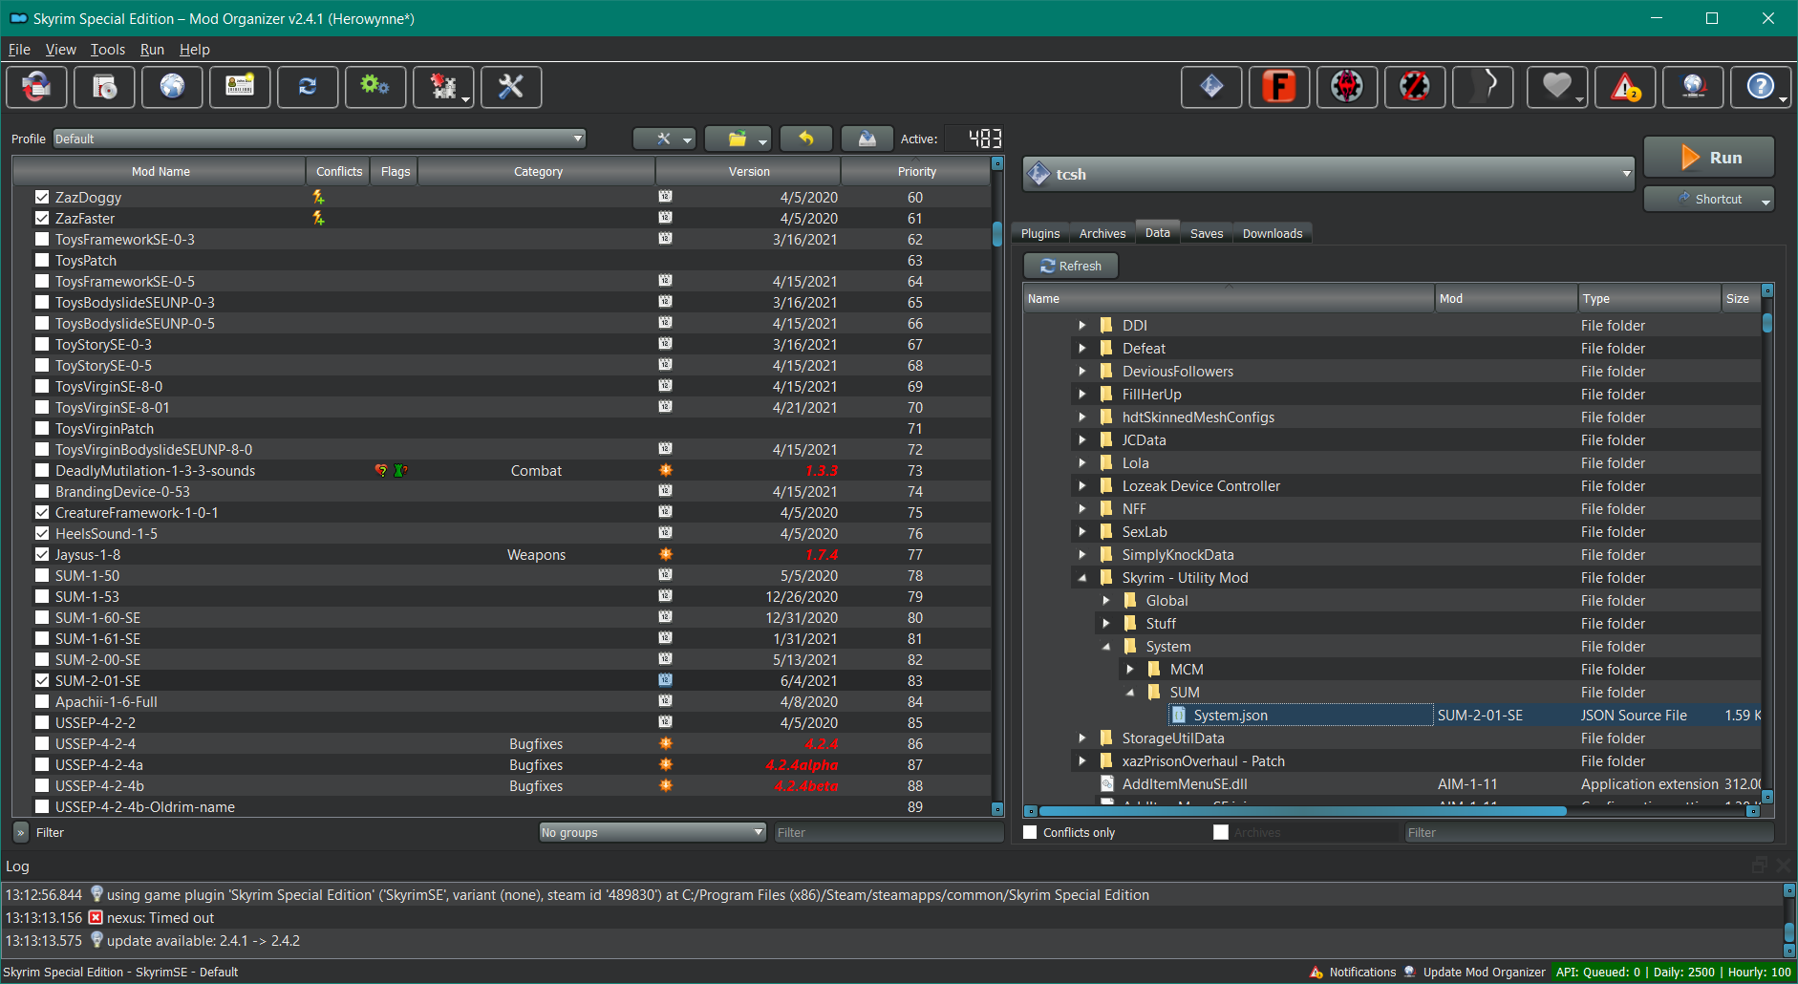1798x984 pixels.
Task: Expand the MCM folder arrow
Action: [x=1130, y=669]
